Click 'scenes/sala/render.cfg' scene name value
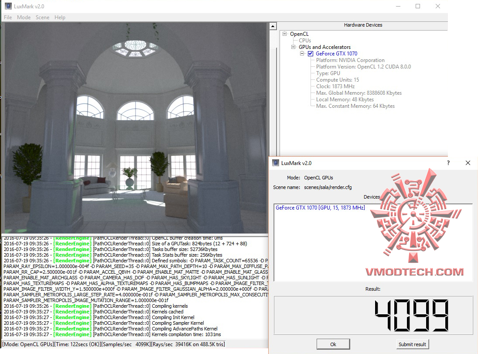The height and width of the screenshot is (354, 478). pyautogui.click(x=328, y=187)
